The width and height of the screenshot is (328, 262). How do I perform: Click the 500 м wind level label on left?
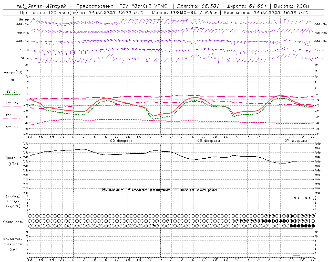pyautogui.click(x=24, y=50)
